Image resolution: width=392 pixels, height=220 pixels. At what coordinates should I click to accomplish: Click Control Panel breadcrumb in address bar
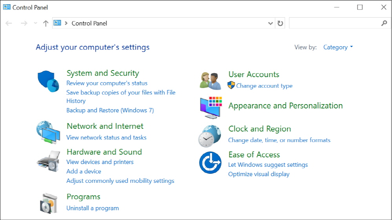pyautogui.click(x=89, y=23)
